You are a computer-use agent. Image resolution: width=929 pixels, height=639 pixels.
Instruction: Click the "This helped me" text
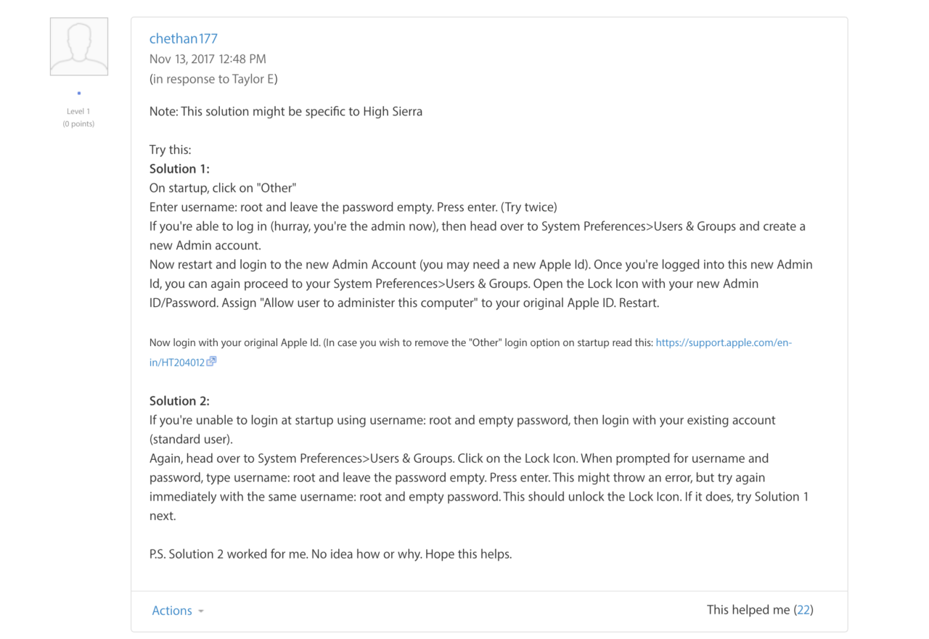(748, 610)
